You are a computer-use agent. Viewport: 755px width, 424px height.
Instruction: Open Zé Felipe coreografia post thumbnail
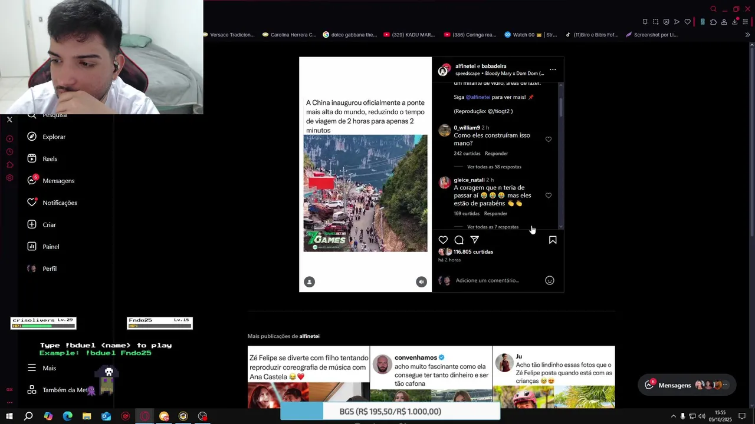(x=308, y=377)
